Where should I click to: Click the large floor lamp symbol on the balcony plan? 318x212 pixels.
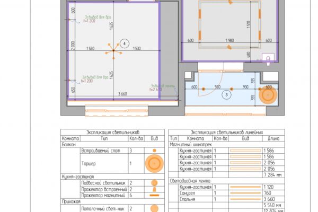click(268, 95)
